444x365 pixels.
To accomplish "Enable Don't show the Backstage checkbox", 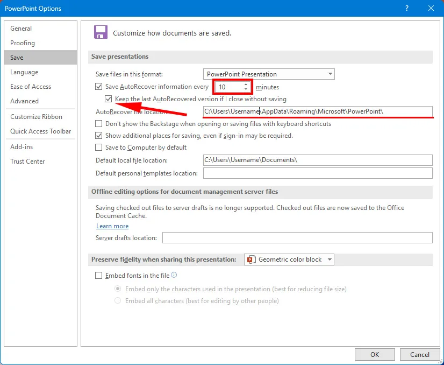I will point(98,124).
